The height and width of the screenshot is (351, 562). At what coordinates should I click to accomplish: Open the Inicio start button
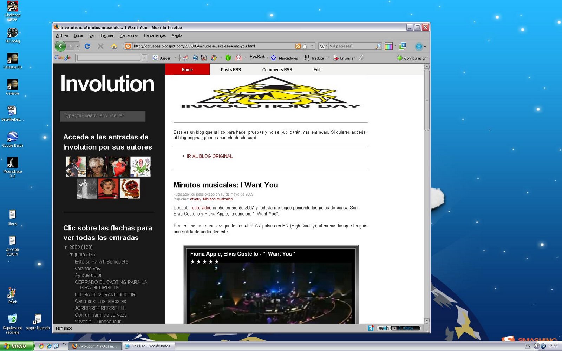click(x=17, y=346)
